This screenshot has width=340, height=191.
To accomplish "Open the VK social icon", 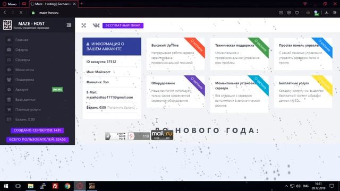I will tap(96, 25).
